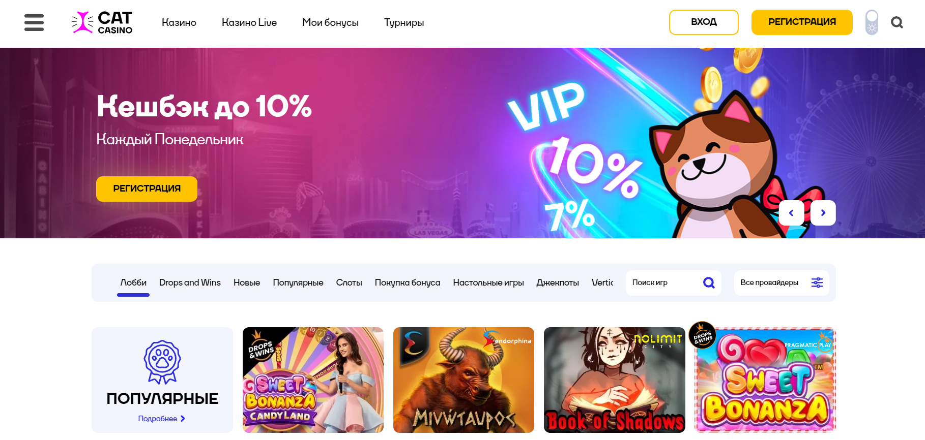
Task: Show previous banner slide
Action: click(x=791, y=213)
